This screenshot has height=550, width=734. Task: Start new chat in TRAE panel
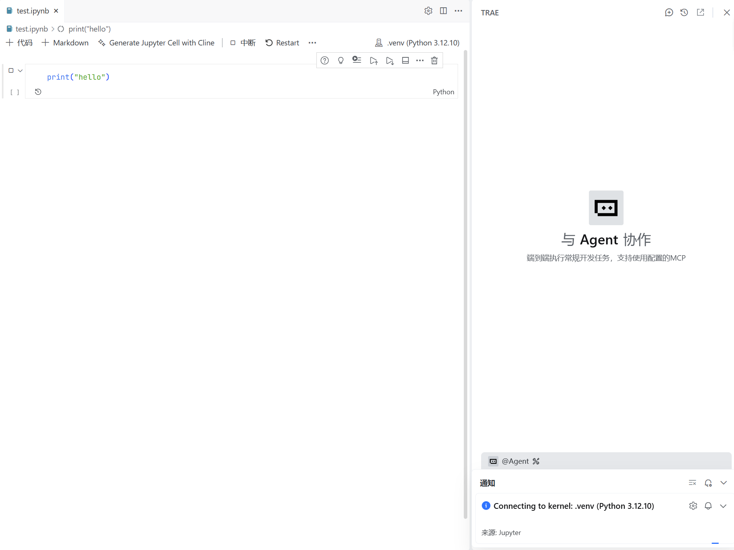[x=669, y=12]
